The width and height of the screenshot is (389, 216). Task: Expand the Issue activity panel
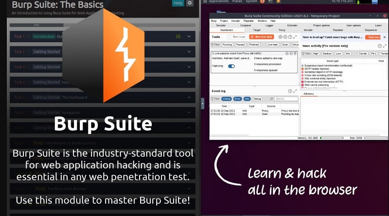(385, 46)
